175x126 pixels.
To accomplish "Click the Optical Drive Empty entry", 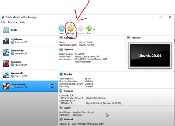I will tap(96, 98).
